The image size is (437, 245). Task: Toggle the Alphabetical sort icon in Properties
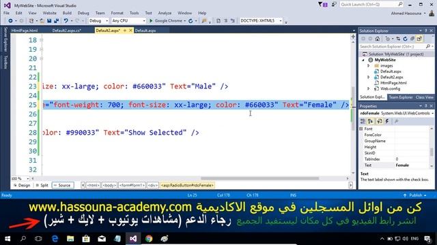coord(370,121)
